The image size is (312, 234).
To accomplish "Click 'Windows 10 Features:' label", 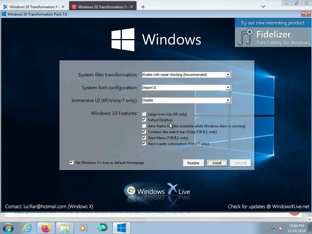I will (x=114, y=113).
